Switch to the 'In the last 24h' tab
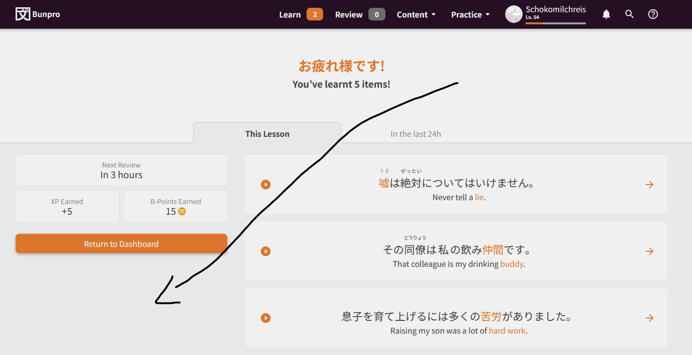692x355 pixels. 416,134
